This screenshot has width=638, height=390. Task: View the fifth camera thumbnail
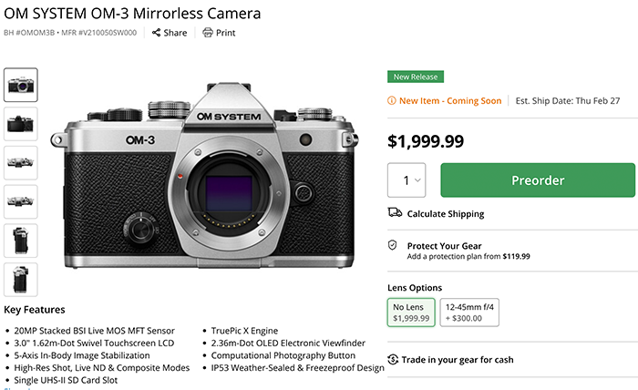(x=21, y=241)
